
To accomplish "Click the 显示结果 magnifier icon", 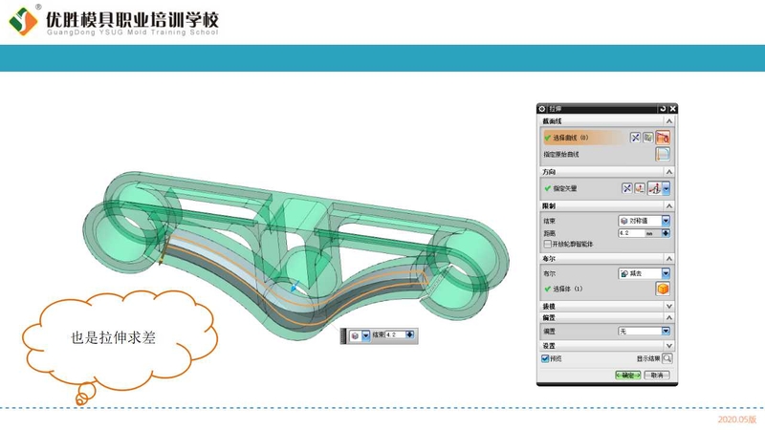I will [667, 358].
